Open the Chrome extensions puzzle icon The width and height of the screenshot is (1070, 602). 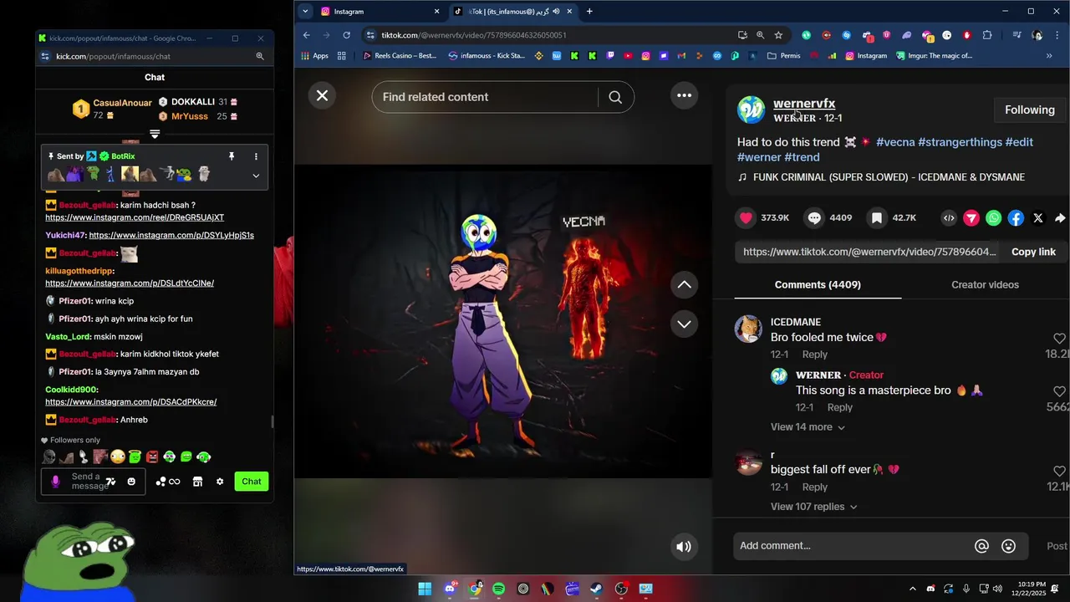(987, 35)
